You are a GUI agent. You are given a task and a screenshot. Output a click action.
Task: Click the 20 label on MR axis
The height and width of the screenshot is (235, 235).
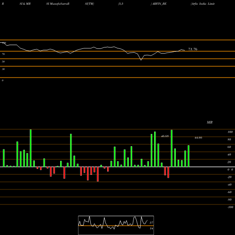click(x=229, y=162)
